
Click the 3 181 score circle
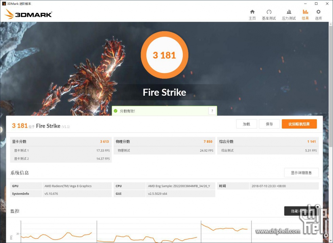[x=164, y=55]
